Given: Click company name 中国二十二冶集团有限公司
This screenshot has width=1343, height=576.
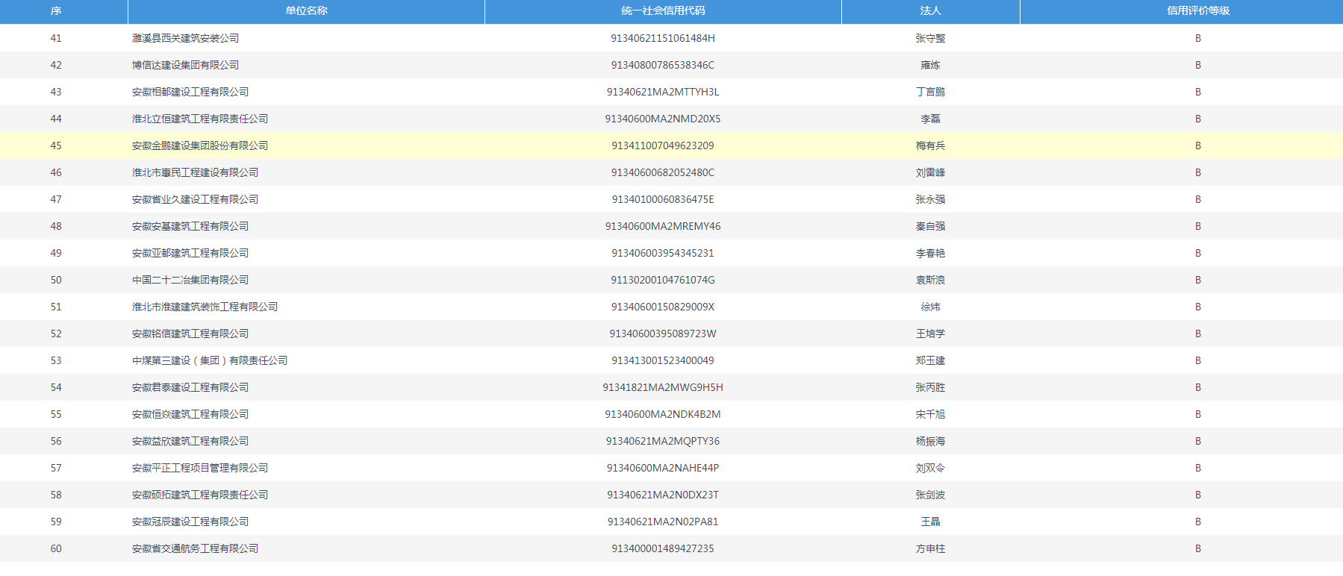Looking at the screenshot, I should coord(190,280).
